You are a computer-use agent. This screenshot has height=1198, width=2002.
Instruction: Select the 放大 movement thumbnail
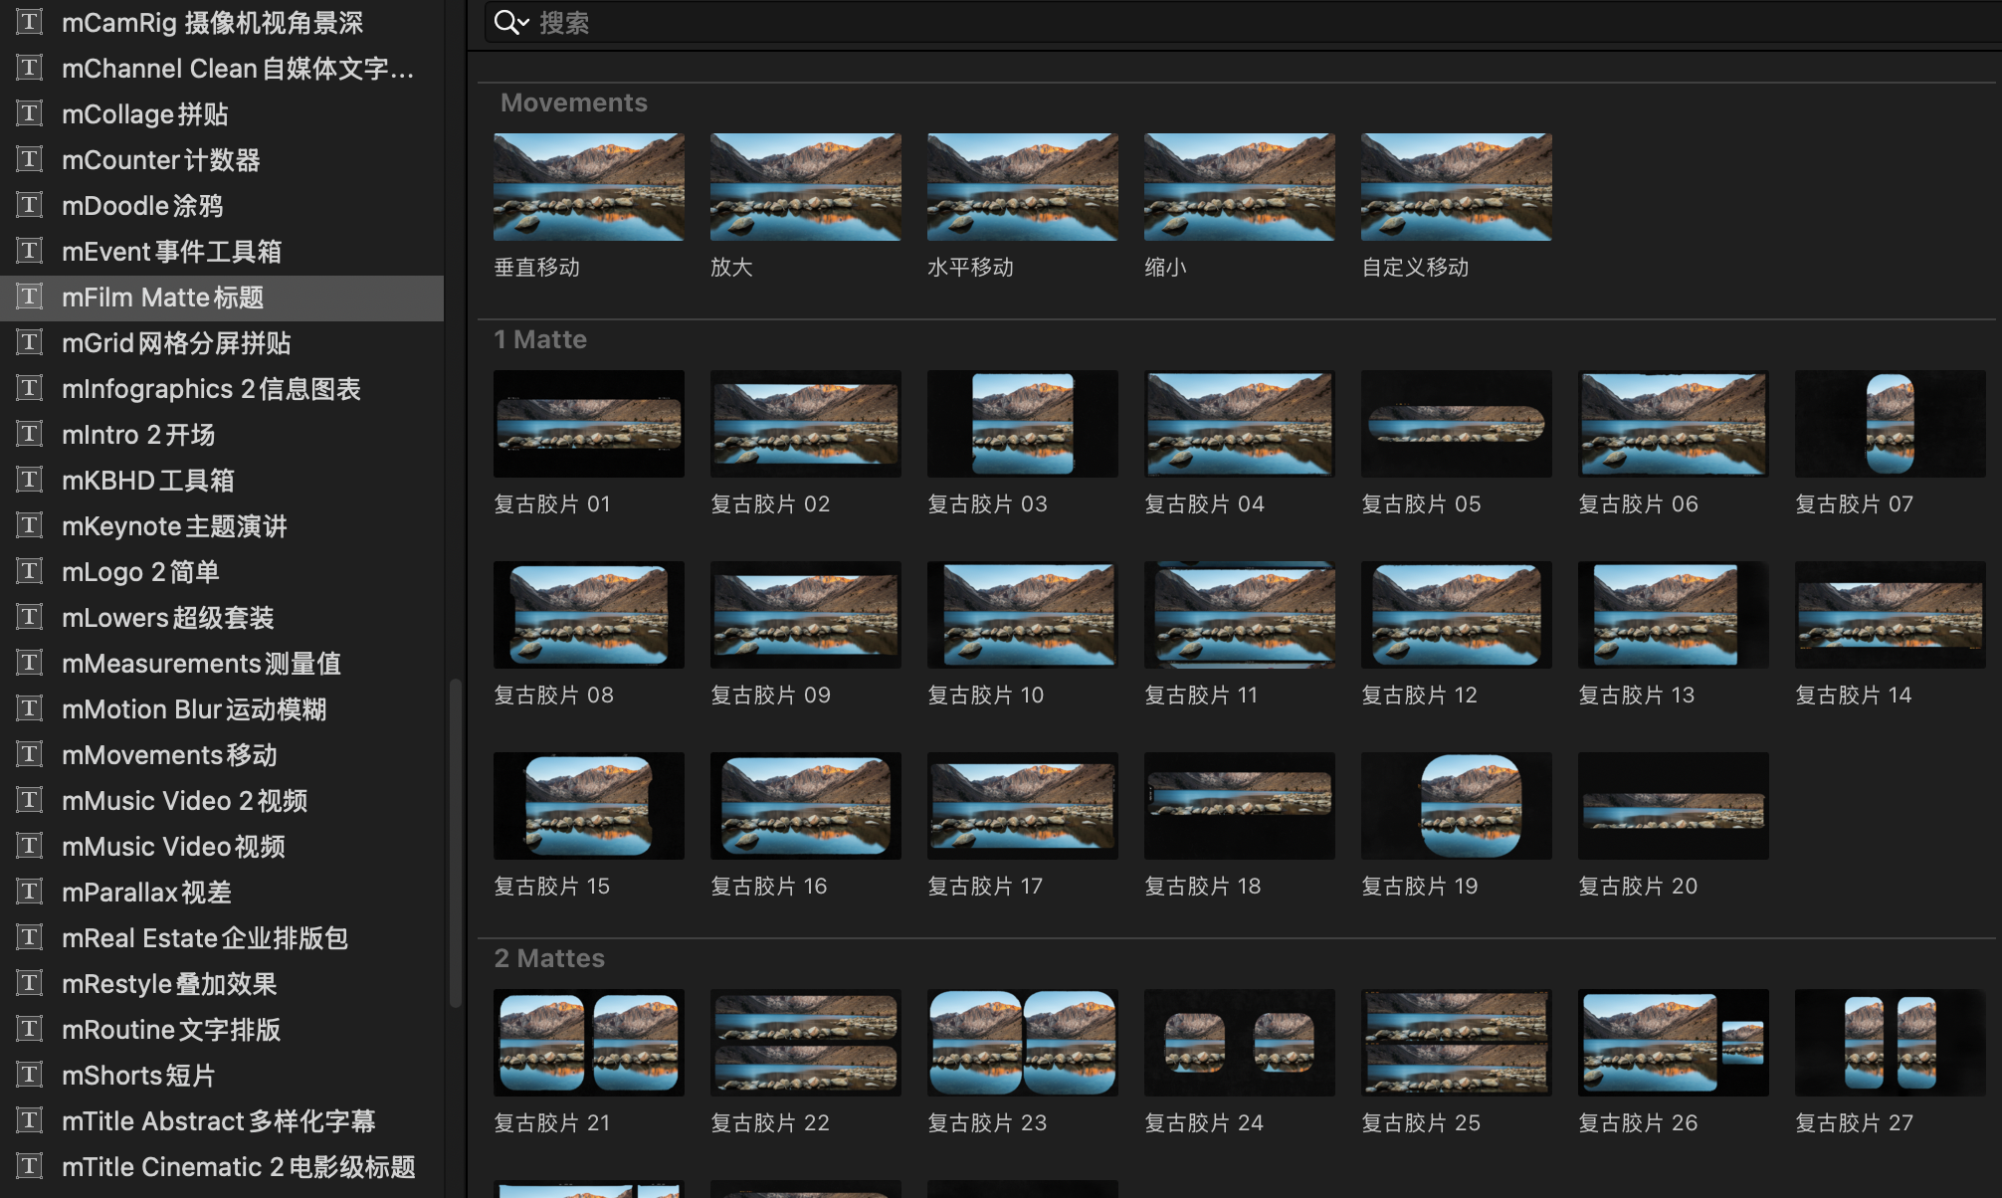[806, 187]
